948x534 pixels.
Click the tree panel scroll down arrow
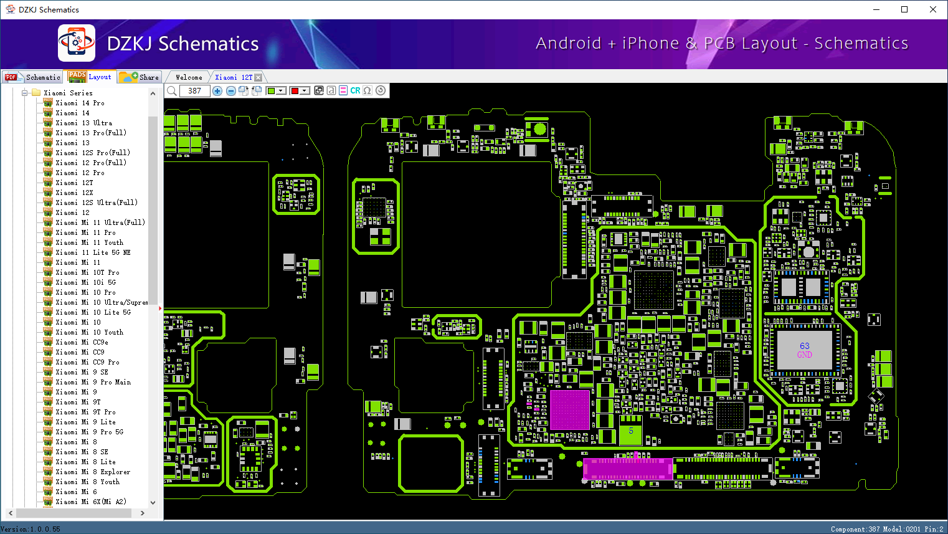click(x=153, y=502)
